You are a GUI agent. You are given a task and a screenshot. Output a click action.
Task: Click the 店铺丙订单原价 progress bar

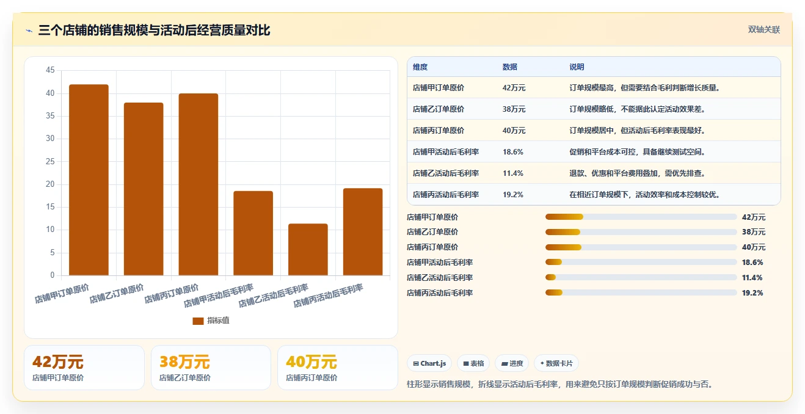[x=641, y=247]
